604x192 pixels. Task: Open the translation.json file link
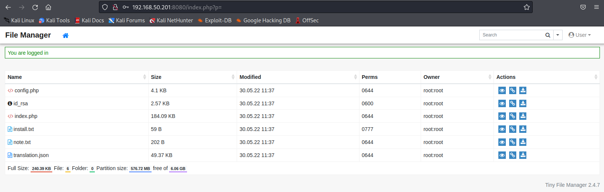point(31,155)
